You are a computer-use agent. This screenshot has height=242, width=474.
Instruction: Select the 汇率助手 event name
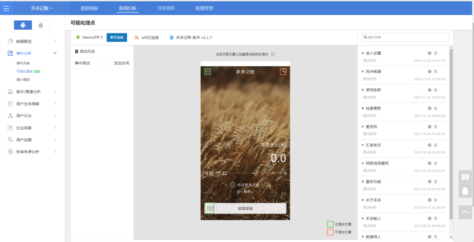coord(373,145)
